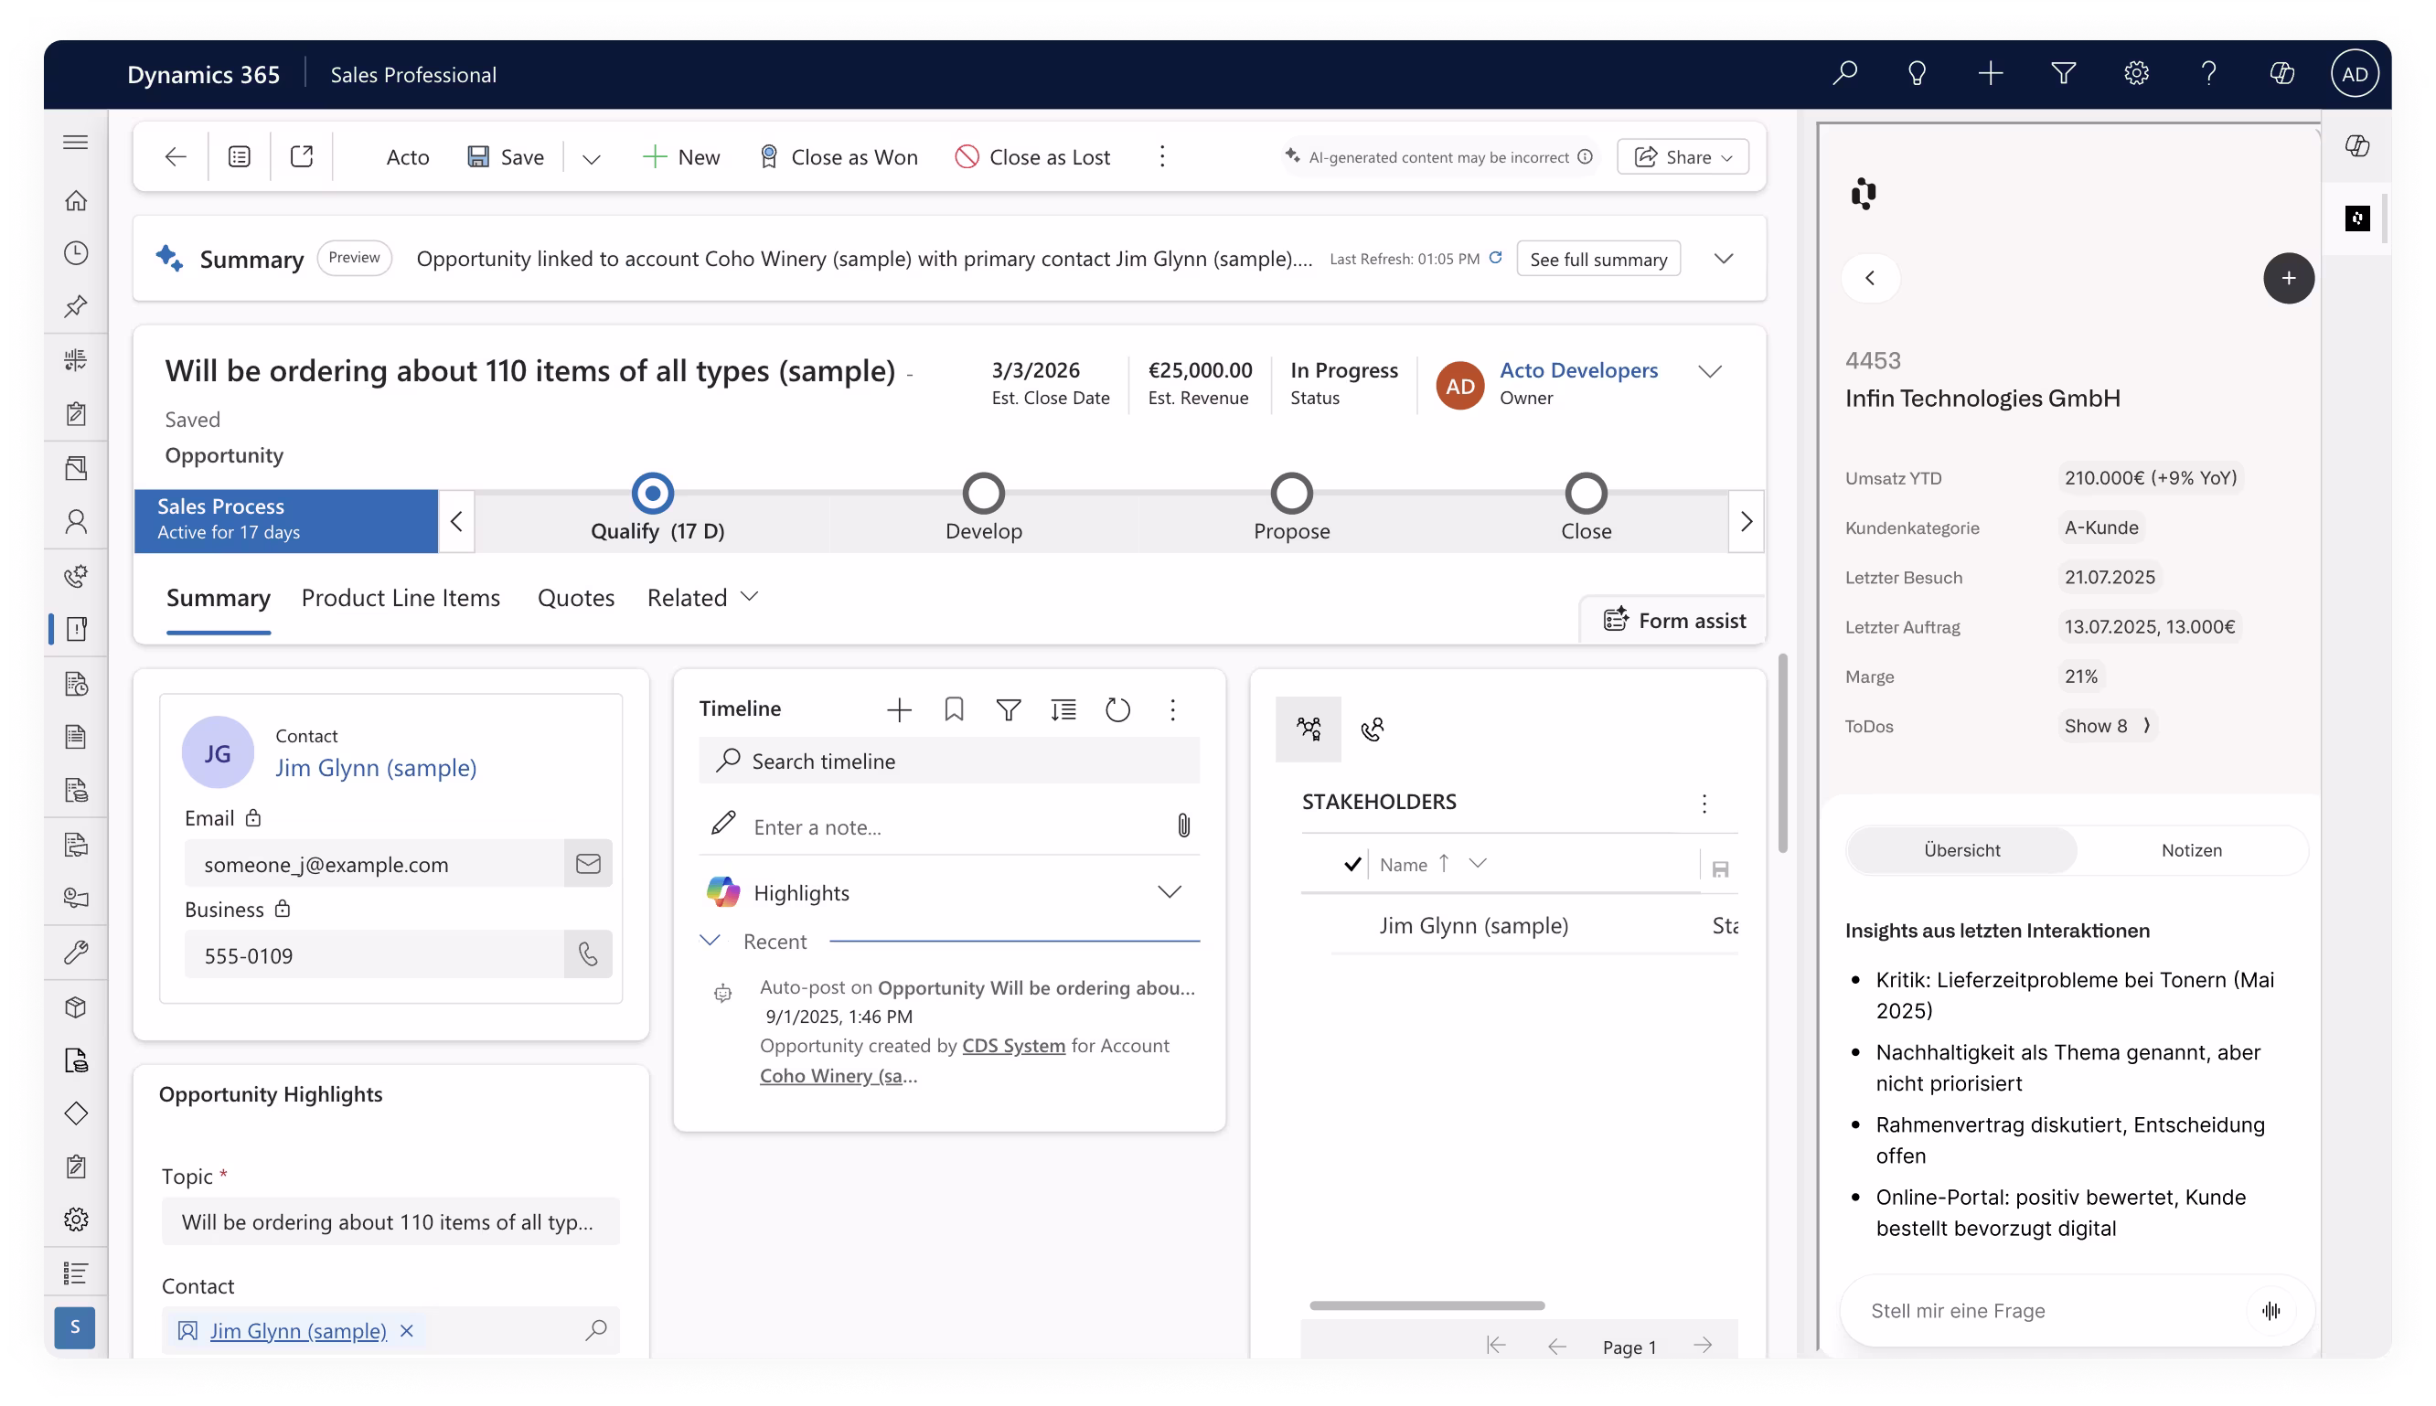Add a timeline record with plus icon
The height and width of the screenshot is (1406, 2436).
coord(898,709)
